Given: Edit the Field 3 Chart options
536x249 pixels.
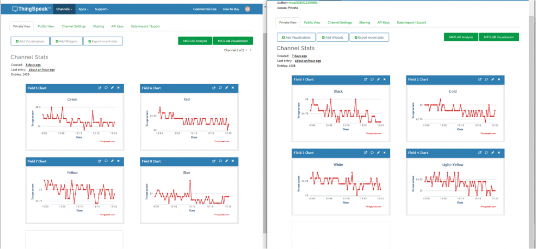Looking at the screenshot, I should pyautogui.click(x=378, y=153).
